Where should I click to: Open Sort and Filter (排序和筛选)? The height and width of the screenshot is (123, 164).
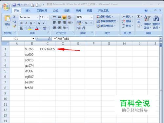pyautogui.click(x=147, y=22)
